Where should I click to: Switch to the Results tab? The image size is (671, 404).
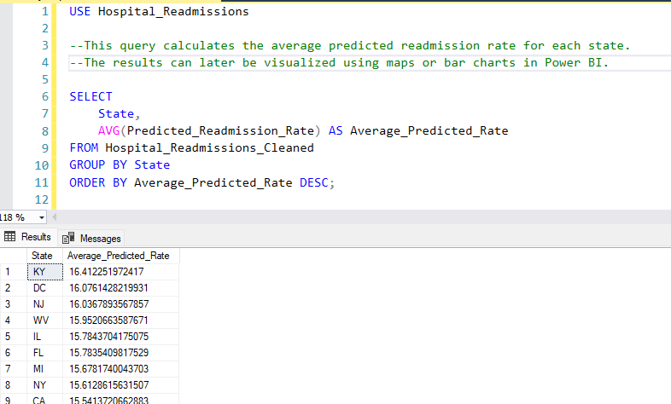coord(28,237)
